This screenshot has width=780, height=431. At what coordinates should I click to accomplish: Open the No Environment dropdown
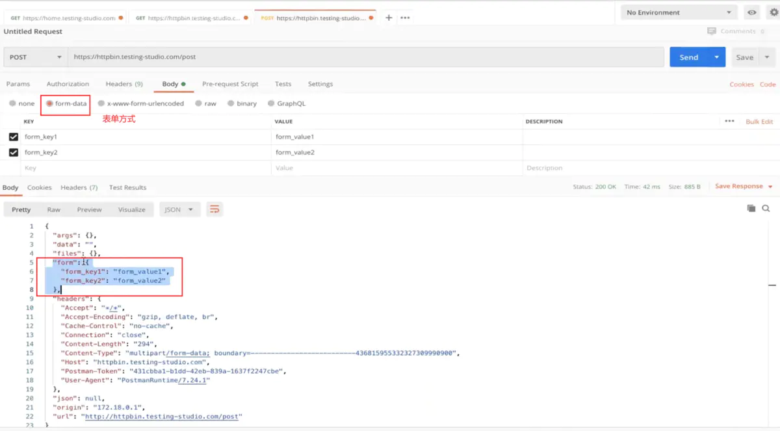678,12
